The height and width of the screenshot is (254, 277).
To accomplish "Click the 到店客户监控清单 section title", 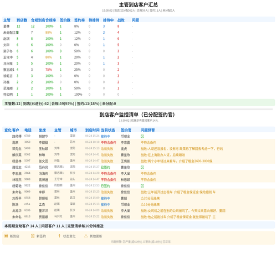I will [x=137, y=115].
